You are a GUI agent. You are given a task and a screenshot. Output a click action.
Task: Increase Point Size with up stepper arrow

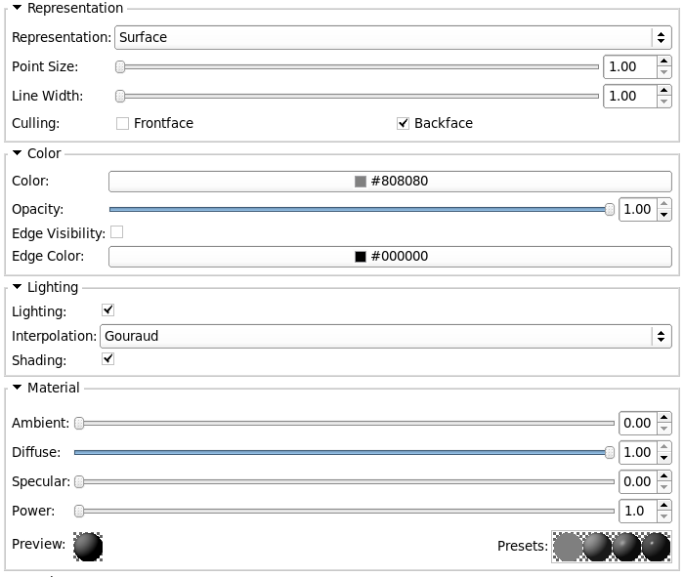coord(664,62)
